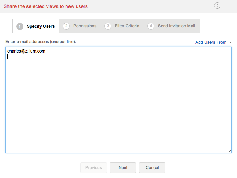This screenshot has width=237, height=178.
Task: Click the text area resize handle
Action: (x=230, y=151)
